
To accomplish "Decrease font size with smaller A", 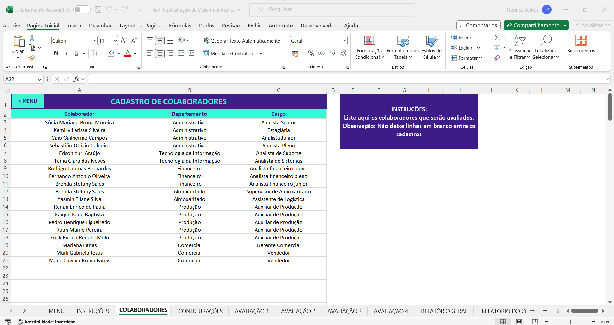I will click(x=134, y=40).
